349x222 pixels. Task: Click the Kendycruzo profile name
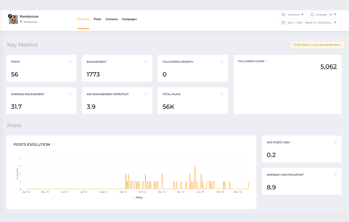tap(29, 16)
